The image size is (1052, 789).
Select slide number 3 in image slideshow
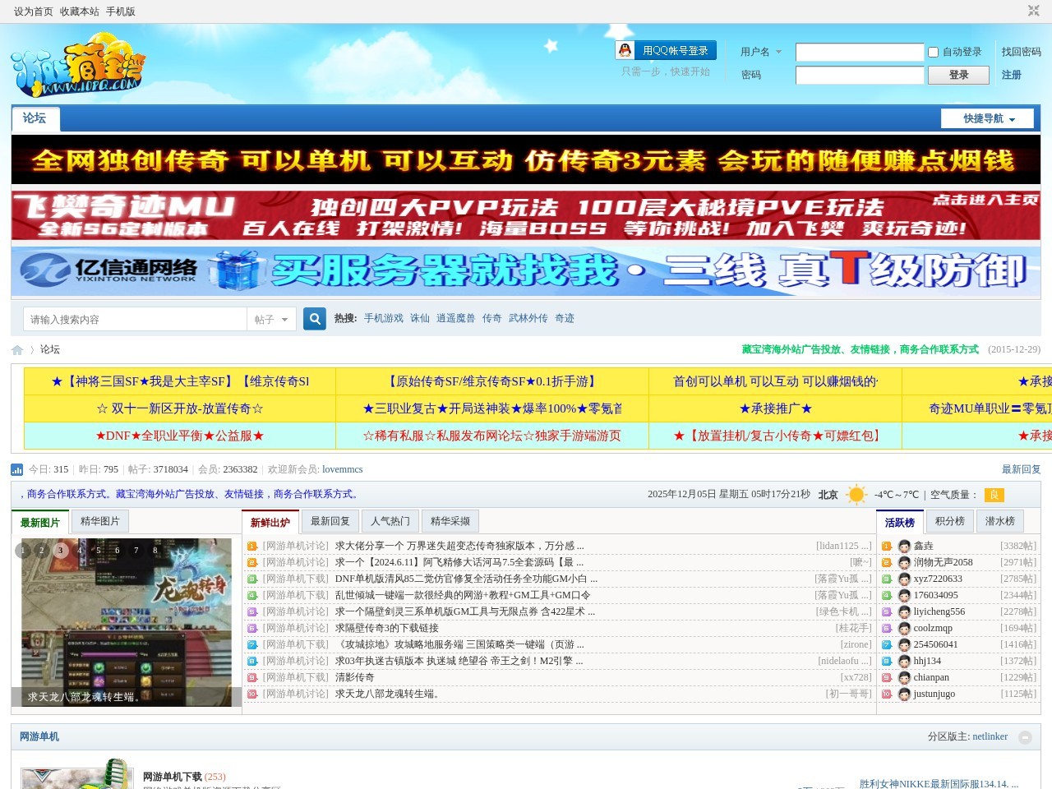click(61, 551)
